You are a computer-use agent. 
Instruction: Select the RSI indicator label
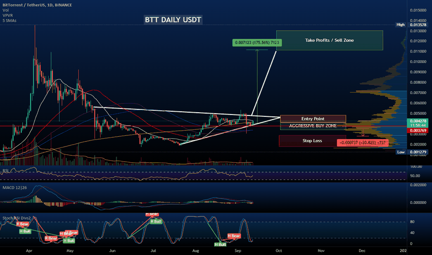(x=6, y=171)
